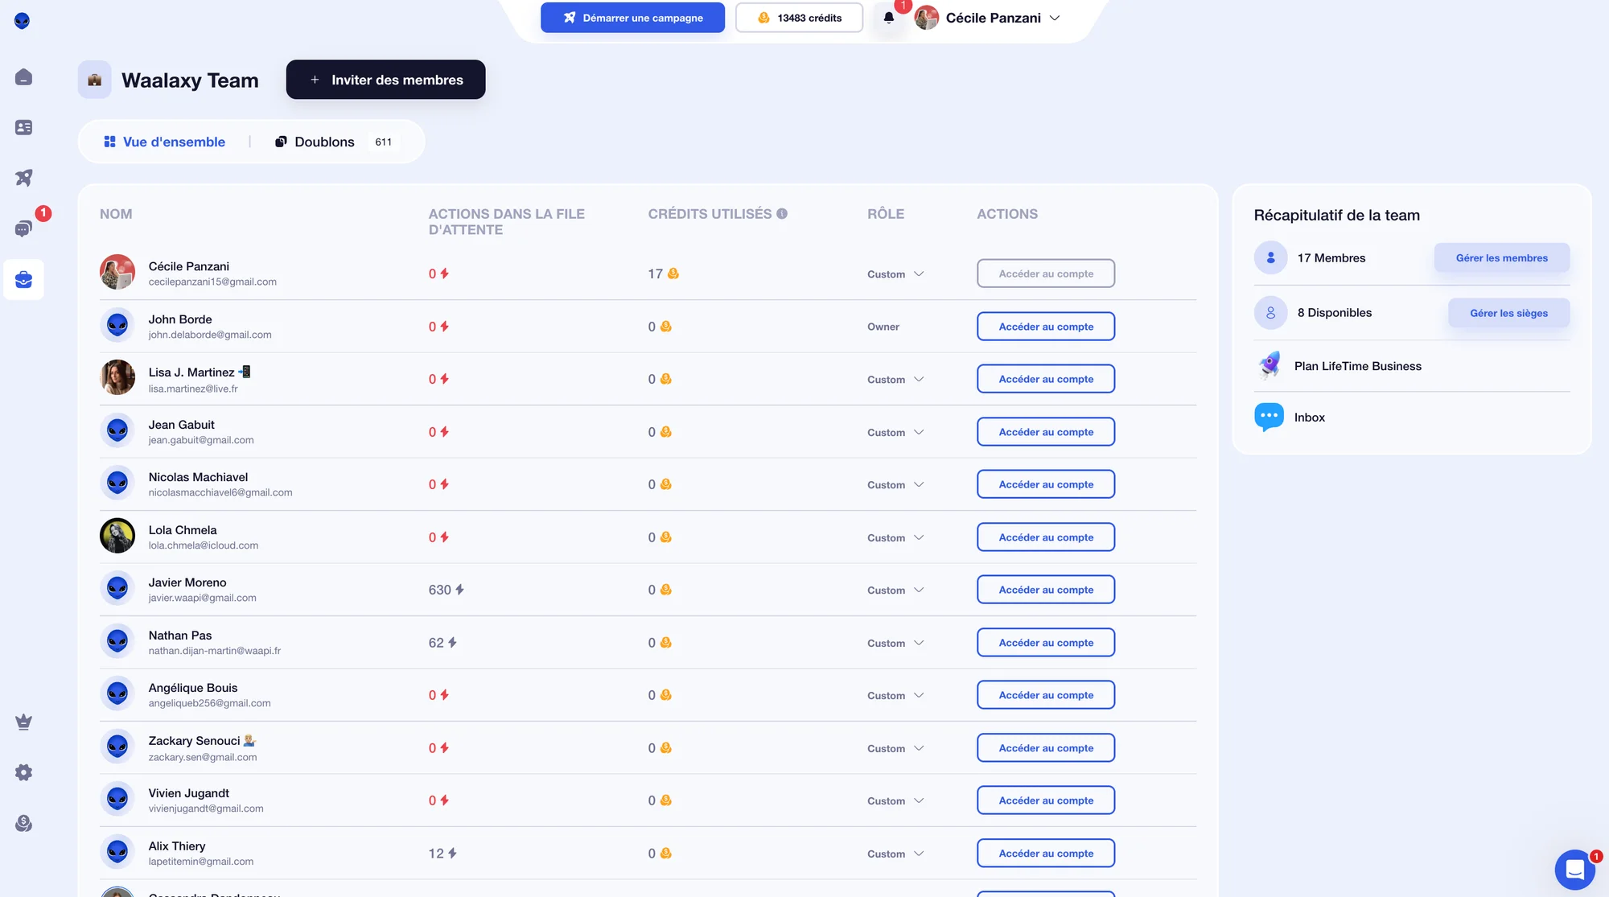Click Inviter des membres button

385,80
